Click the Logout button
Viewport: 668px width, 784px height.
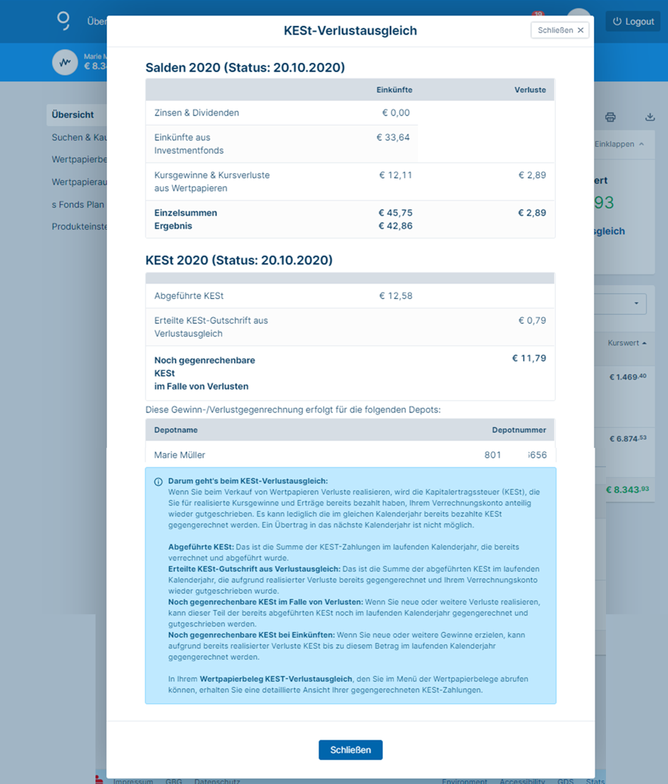633,21
